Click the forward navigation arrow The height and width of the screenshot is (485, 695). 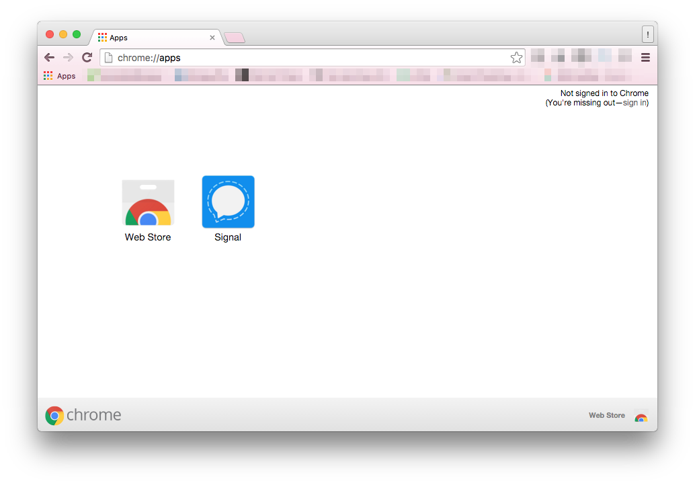(68, 58)
